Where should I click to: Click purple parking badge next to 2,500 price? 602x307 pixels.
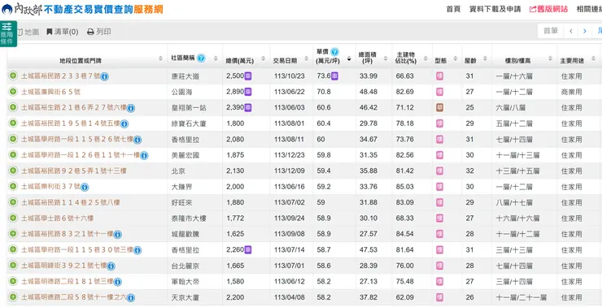248,76
